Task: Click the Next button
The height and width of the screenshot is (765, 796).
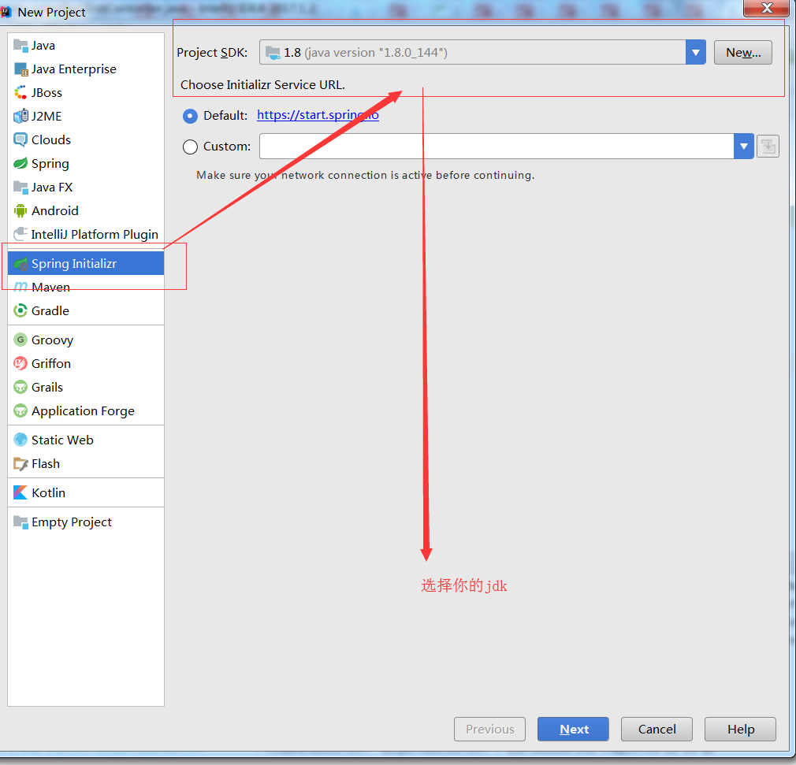Action: click(x=573, y=729)
